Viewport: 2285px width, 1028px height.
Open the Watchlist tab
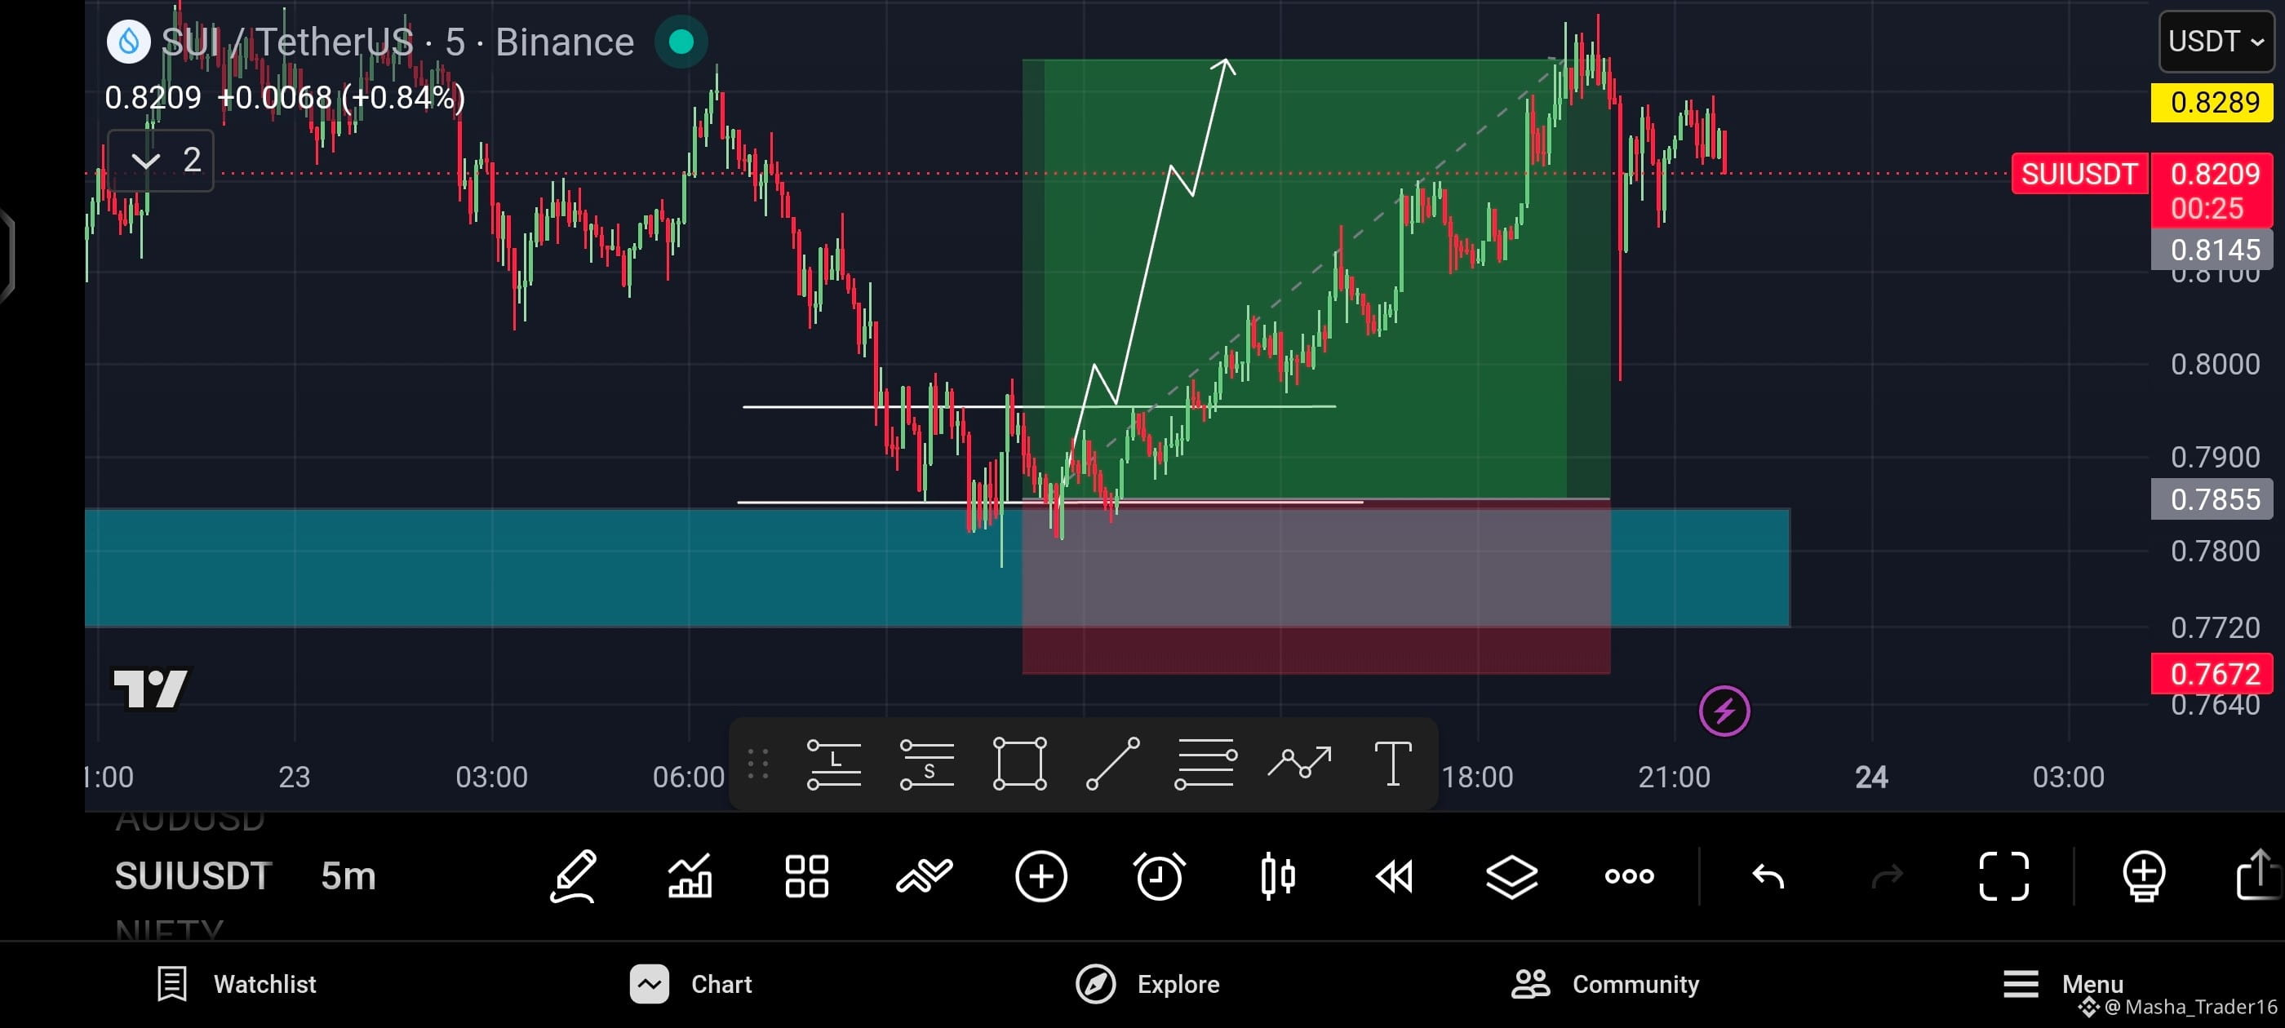[x=236, y=985]
